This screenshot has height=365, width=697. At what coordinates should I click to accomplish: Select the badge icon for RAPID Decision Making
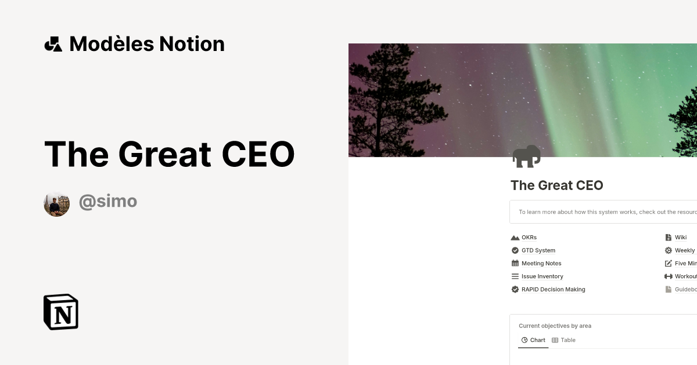(x=515, y=289)
